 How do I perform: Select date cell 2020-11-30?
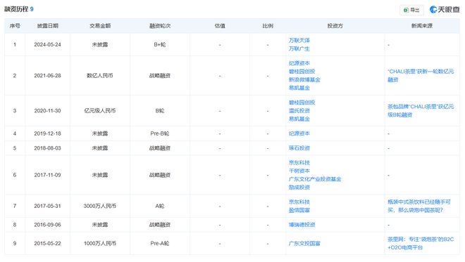tap(47, 110)
